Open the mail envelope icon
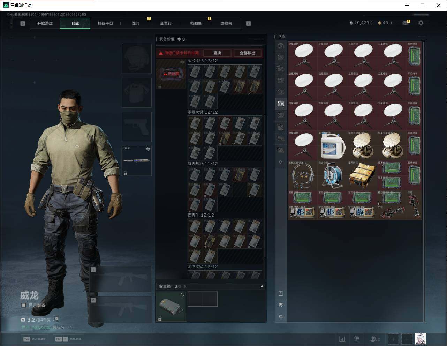The image size is (447, 346). pyautogui.click(x=406, y=23)
